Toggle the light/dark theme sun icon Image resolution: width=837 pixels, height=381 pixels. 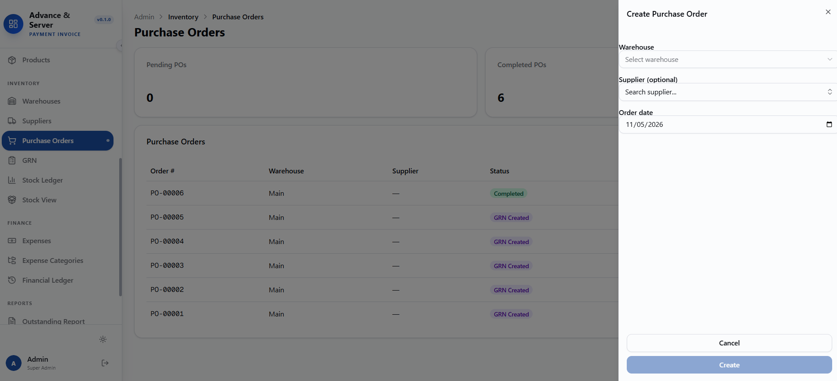pyautogui.click(x=103, y=339)
